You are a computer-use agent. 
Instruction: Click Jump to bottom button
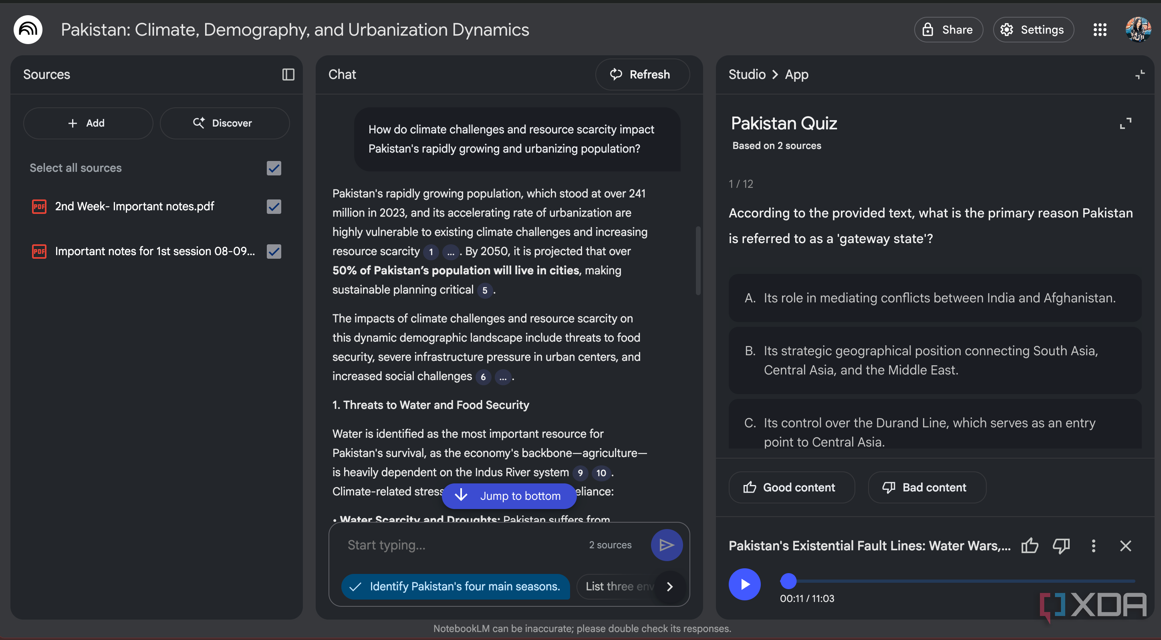point(509,496)
